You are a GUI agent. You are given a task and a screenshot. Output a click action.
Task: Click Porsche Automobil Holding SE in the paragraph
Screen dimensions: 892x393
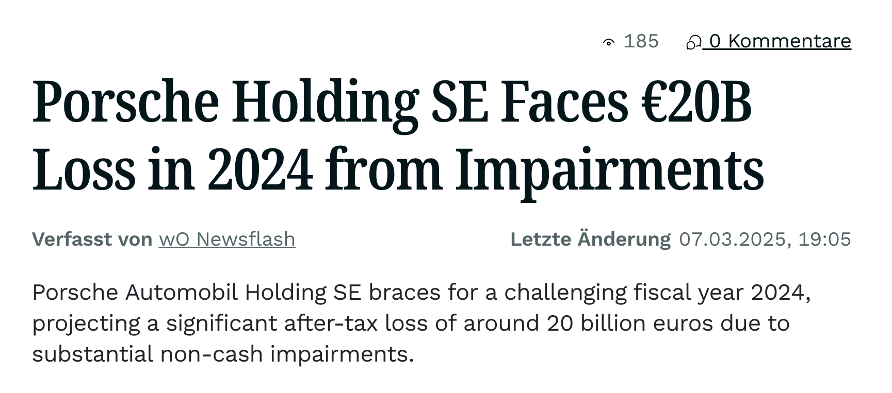(x=197, y=293)
